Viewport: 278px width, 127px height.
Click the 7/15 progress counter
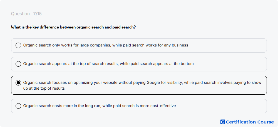pyautogui.click(x=37, y=14)
